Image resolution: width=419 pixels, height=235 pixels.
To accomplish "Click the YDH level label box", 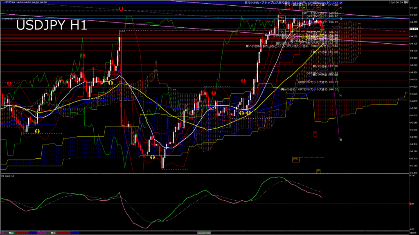I will coord(303,7).
